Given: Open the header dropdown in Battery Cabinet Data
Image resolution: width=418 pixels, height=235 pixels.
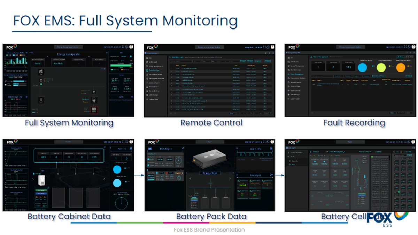Looking at the screenshot, I should coord(68,142).
